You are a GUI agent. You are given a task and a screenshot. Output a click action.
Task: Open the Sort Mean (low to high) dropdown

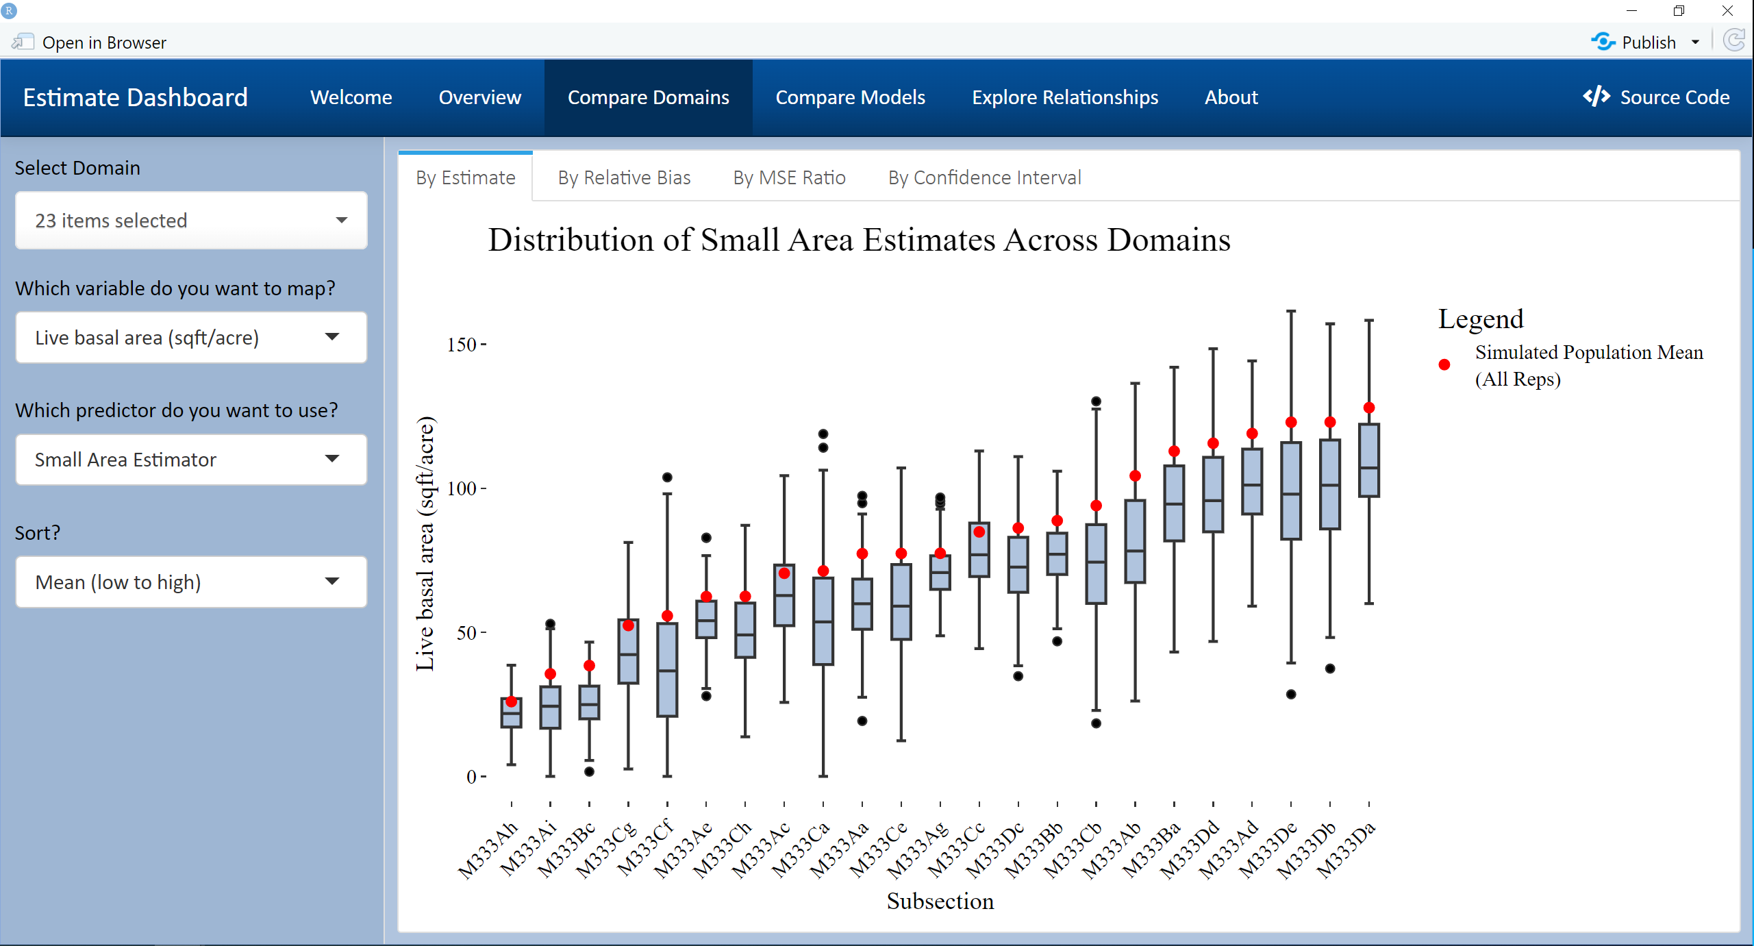[x=191, y=582]
